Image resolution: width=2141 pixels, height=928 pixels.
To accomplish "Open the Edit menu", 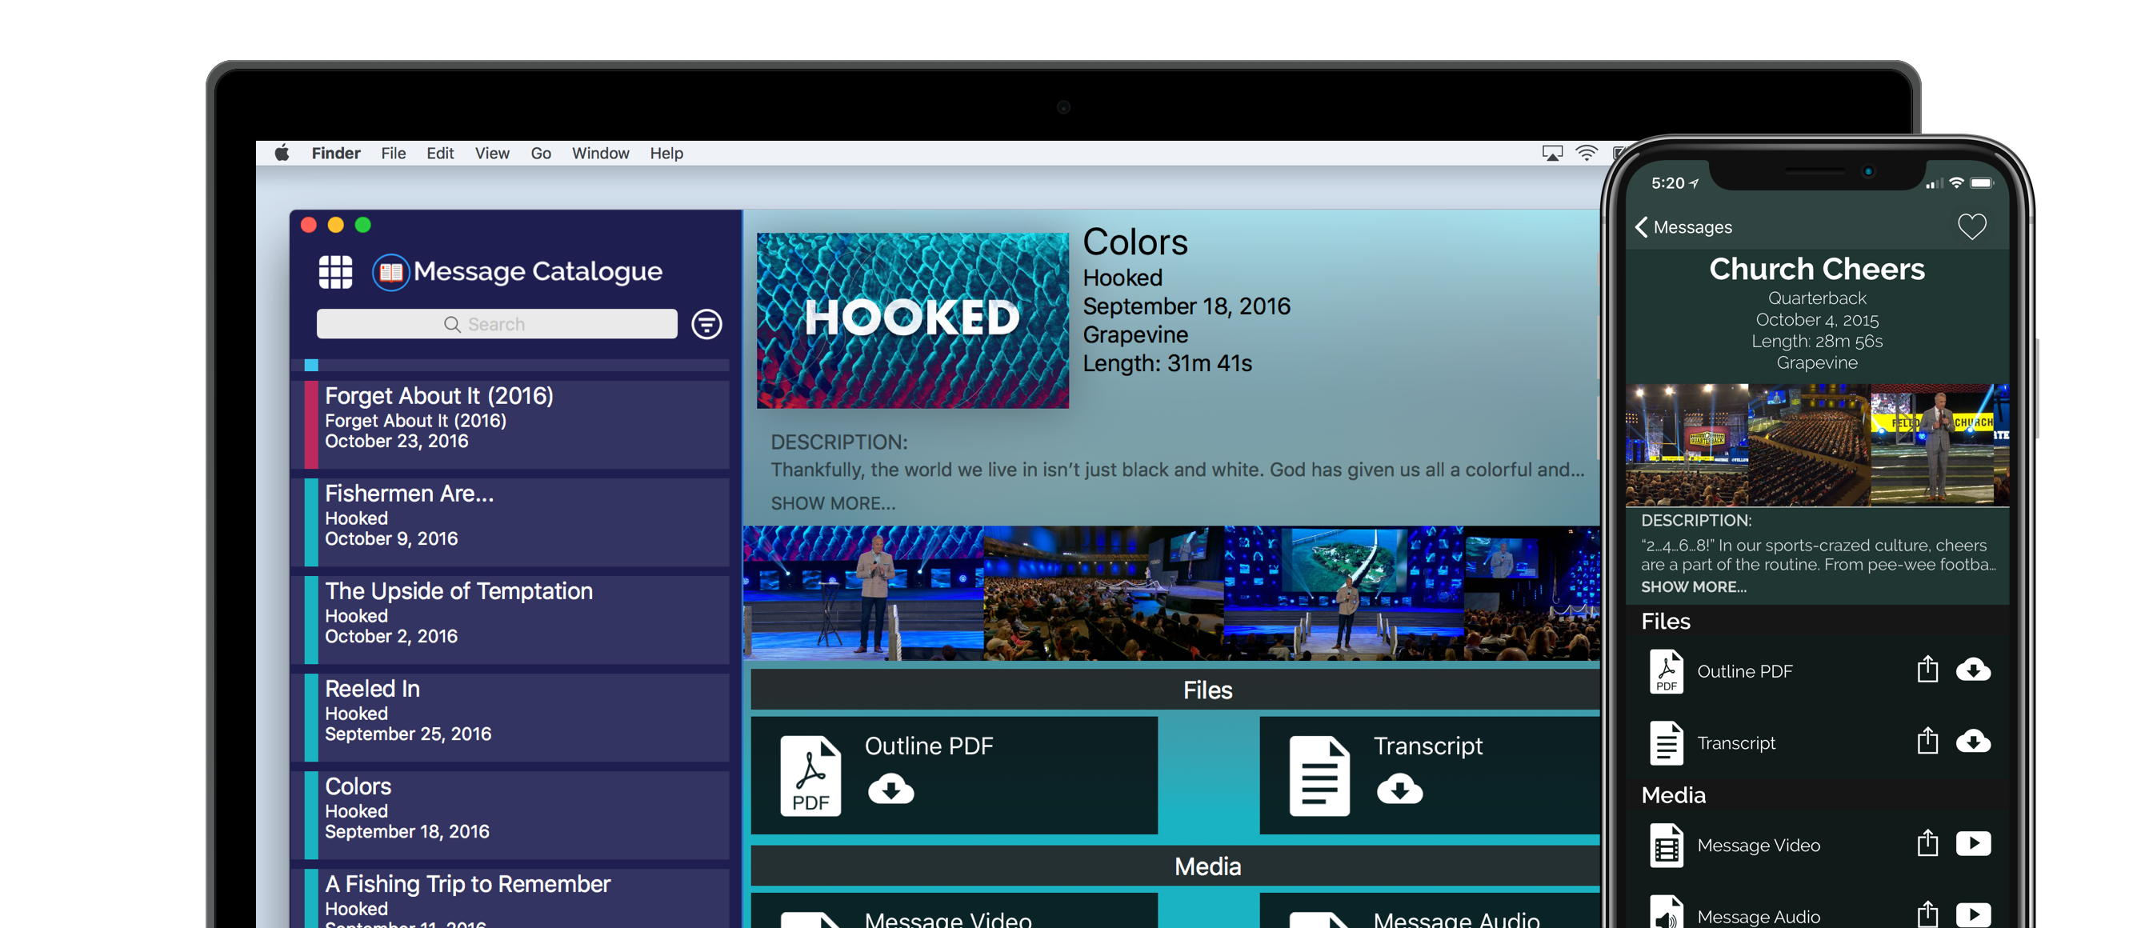I will pos(440,153).
